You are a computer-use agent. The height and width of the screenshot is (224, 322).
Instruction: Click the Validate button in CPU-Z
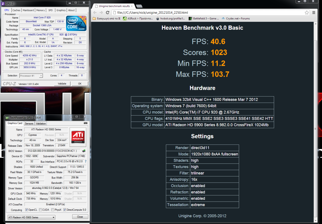[62, 84]
